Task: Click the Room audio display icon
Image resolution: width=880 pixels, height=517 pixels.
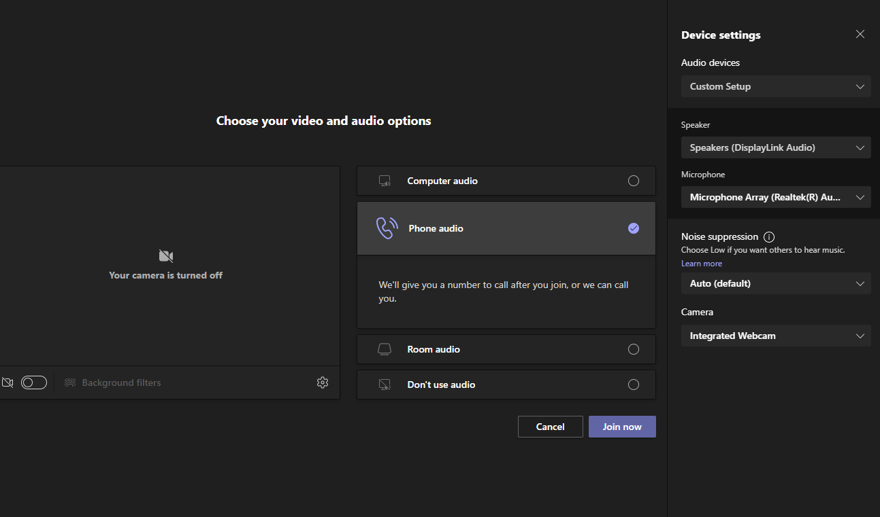Action: (x=385, y=349)
